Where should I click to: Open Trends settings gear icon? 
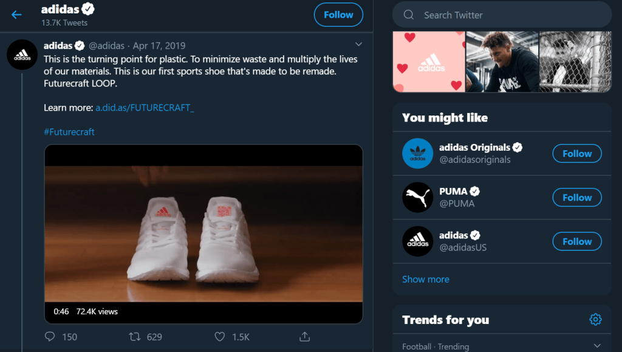click(x=595, y=319)
